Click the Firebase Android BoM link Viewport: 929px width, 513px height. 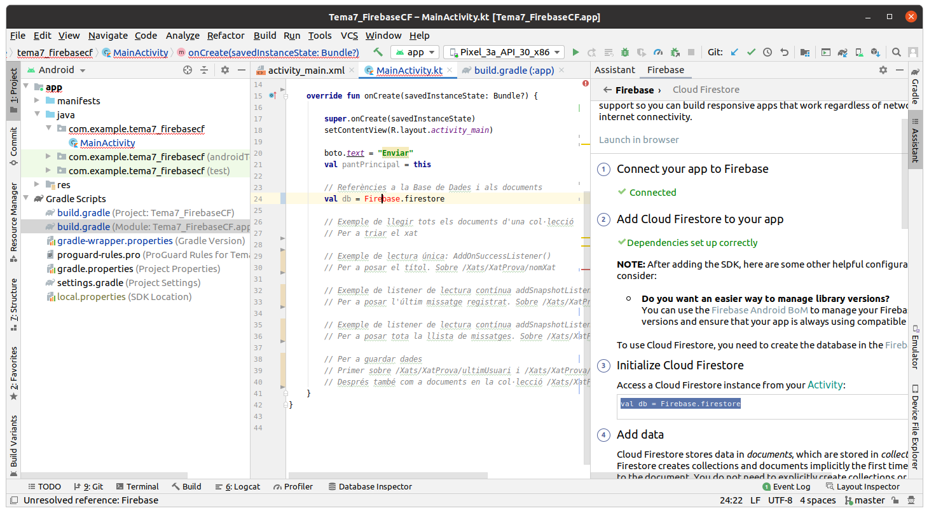pyautogui.click(x=760, y=310)
